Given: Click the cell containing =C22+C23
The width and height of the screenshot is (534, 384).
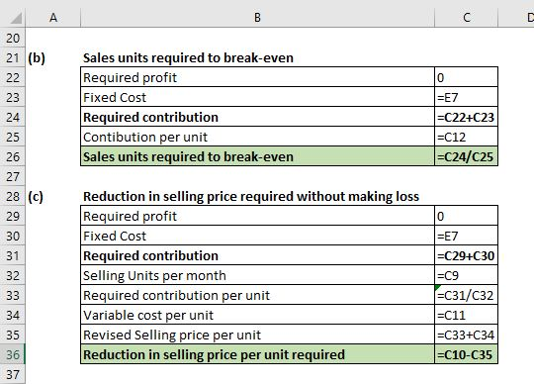Looking at the screenshot, I should pyautogui.click(x=466, y=117).
